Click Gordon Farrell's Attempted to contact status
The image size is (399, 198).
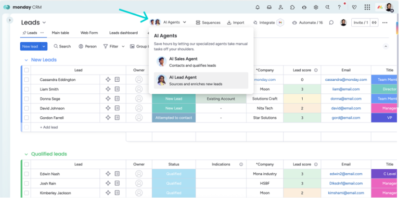click(174, 118)
